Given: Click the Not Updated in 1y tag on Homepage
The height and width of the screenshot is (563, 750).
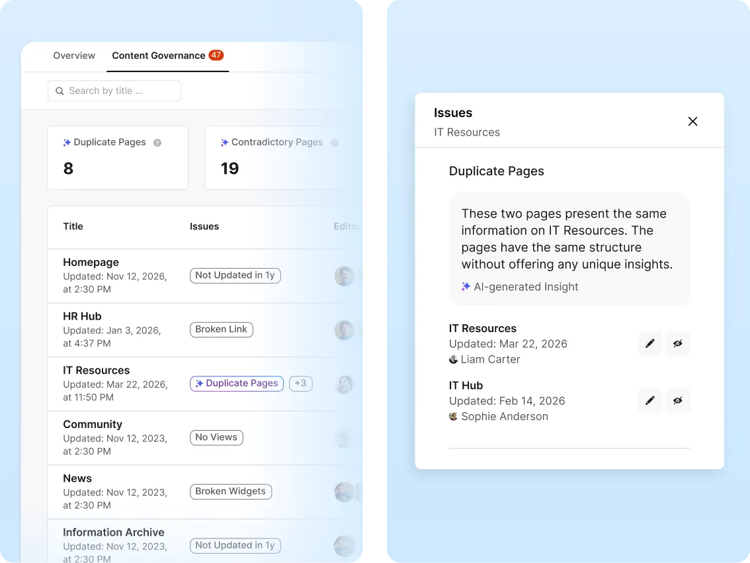Looking at the screenshot, I should tap(235, 275).
